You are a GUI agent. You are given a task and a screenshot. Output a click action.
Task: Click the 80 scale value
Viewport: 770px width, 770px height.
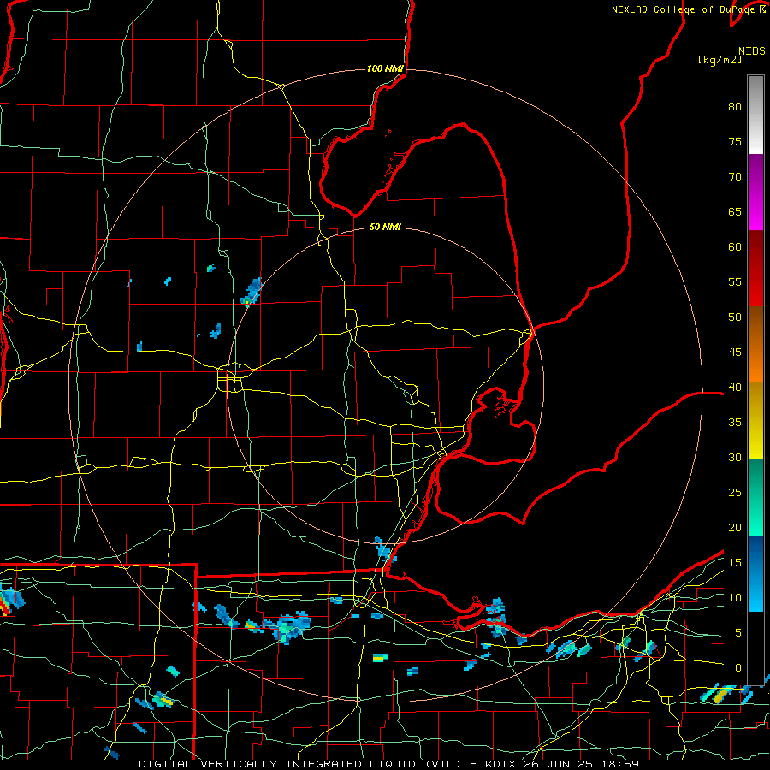click(x=735, y=107)
